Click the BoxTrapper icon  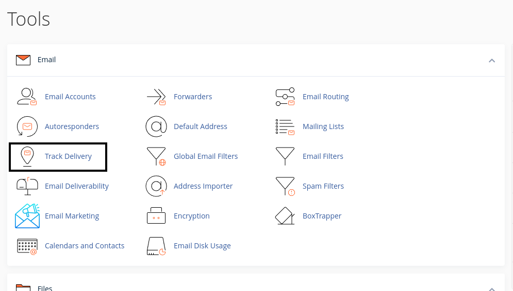285,216
